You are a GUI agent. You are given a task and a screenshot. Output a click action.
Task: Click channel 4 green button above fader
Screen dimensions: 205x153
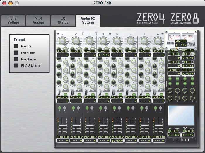101,108
